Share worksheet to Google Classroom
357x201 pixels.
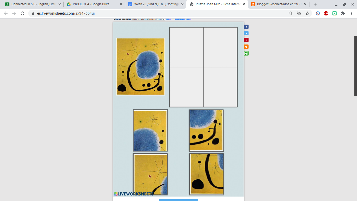(x=246, y=53)
